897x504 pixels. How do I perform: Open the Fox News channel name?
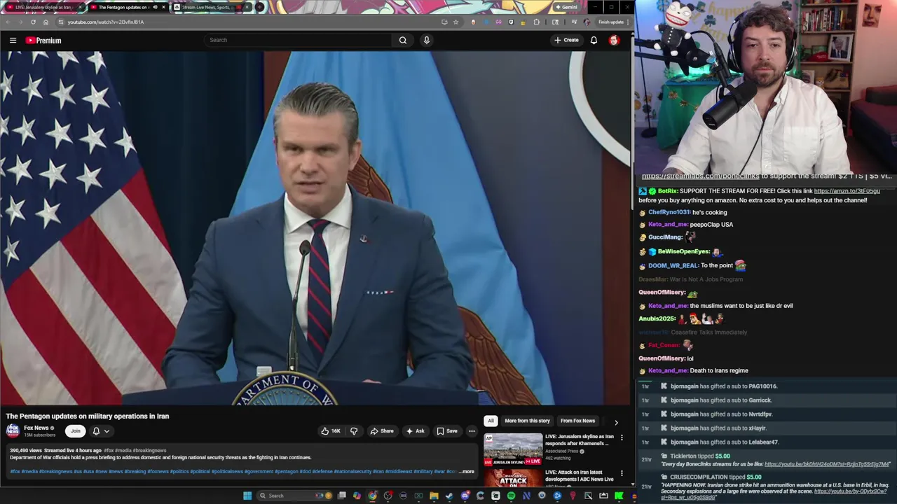[x=36, y=428]
